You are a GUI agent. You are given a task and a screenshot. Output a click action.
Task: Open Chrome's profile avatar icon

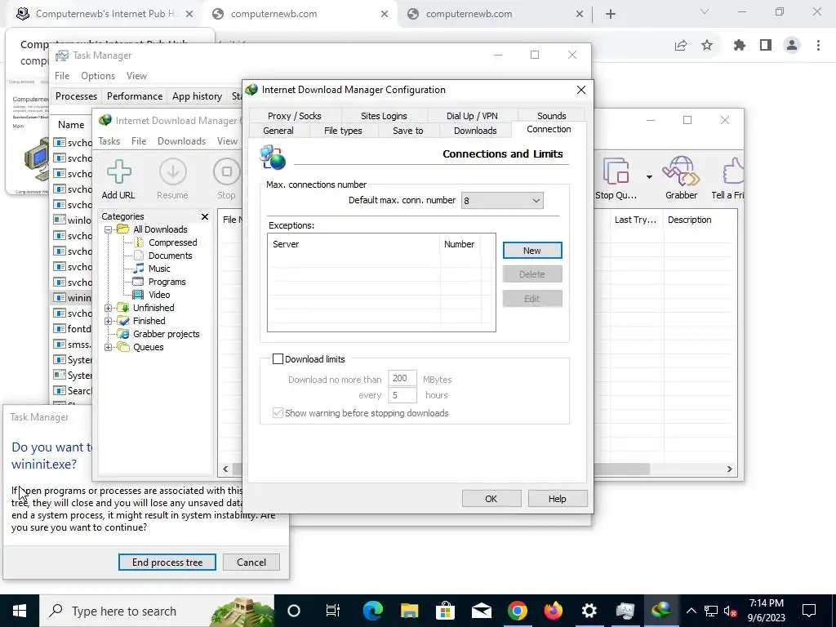click(x=792, y=46)
